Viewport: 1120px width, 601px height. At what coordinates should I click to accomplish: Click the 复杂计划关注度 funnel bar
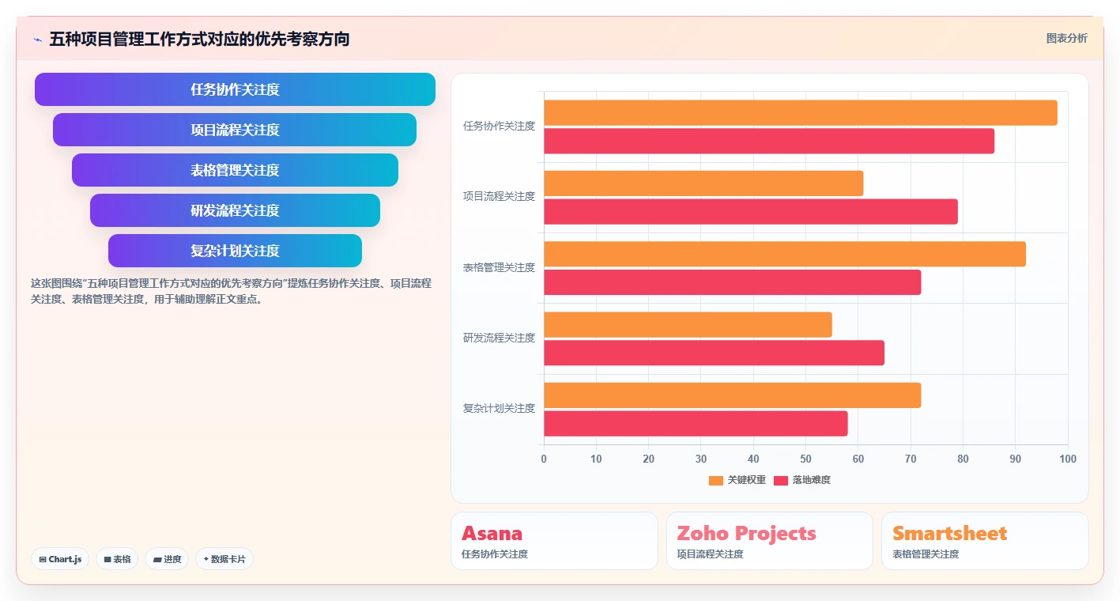(x=235, y=251)
